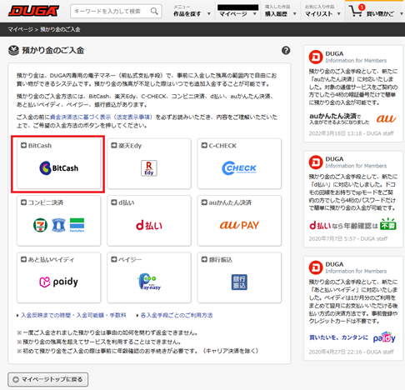Click DUGA avatar in au notice

click(x=316, y=57)
